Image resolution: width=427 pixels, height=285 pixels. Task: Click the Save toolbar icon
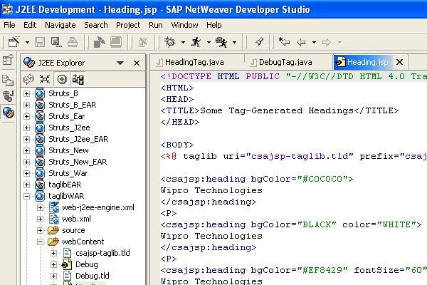click(x=40, y=43)
